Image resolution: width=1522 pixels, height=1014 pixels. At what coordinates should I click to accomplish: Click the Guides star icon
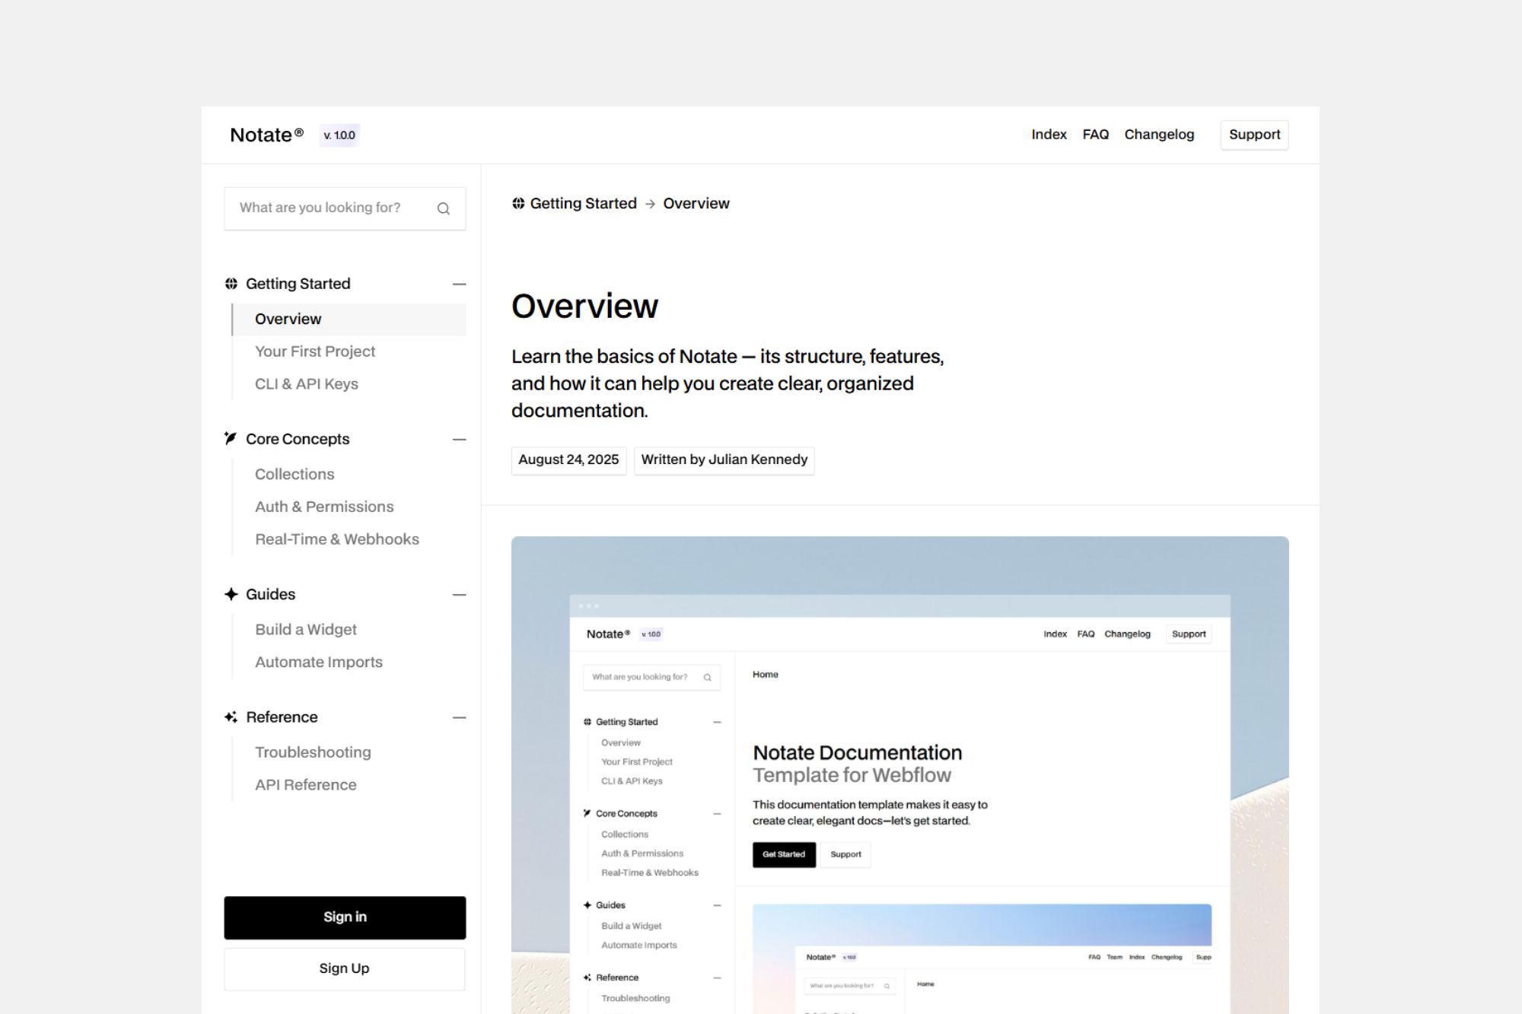pyautogui.click(x=231, y=594)
